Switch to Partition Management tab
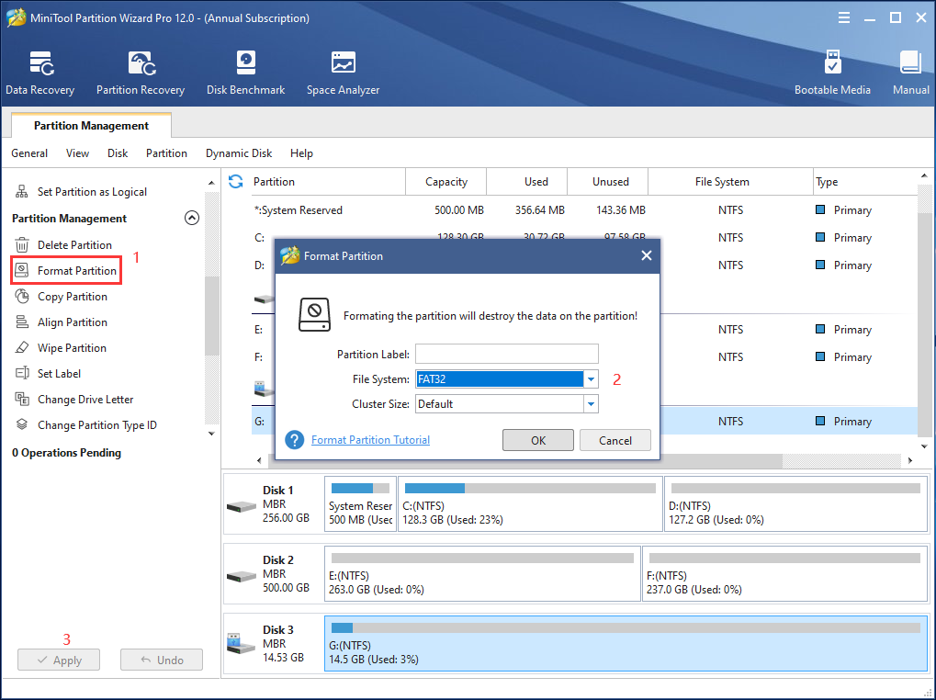Viewport: 936px width, 700px height. click(x=91, y=125)
